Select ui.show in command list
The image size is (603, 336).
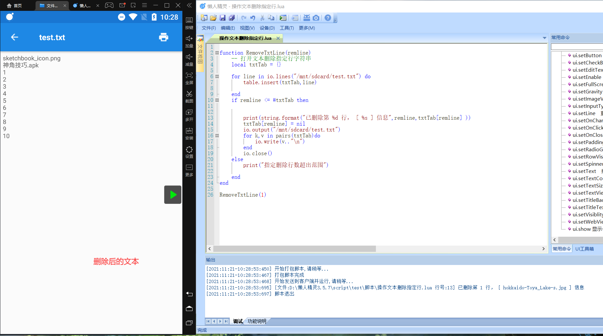[x=587, y=229]
